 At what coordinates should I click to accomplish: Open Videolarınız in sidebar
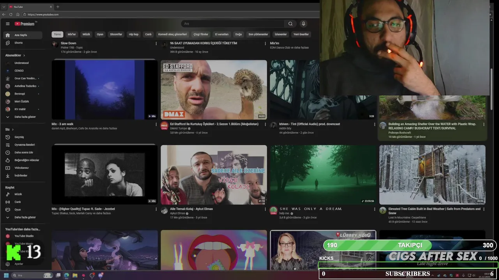click(22, 168)
